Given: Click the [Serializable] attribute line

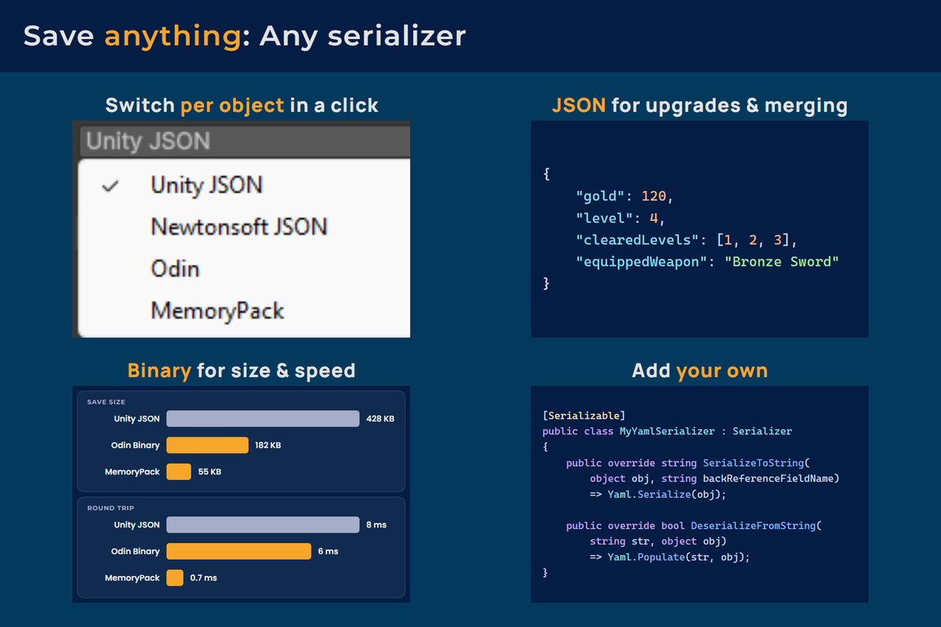Looking at the screenshot, I should point(583,415).
